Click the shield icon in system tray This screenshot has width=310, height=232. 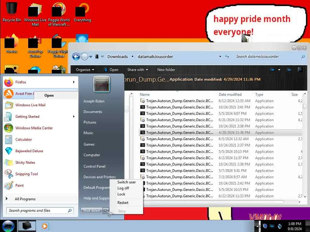[x=265, y=226]
